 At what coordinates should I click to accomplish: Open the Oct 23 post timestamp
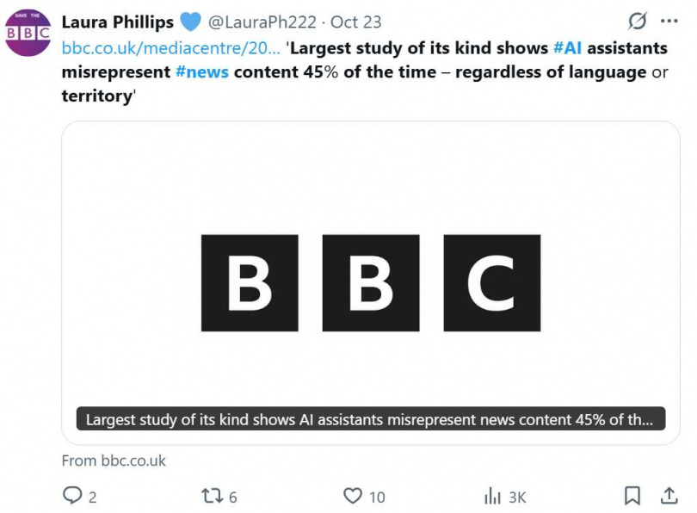click(355, 22)
